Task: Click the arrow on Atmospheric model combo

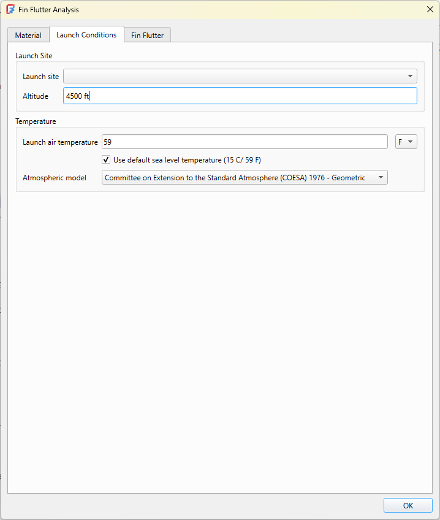Action: (x=381, y=178)
